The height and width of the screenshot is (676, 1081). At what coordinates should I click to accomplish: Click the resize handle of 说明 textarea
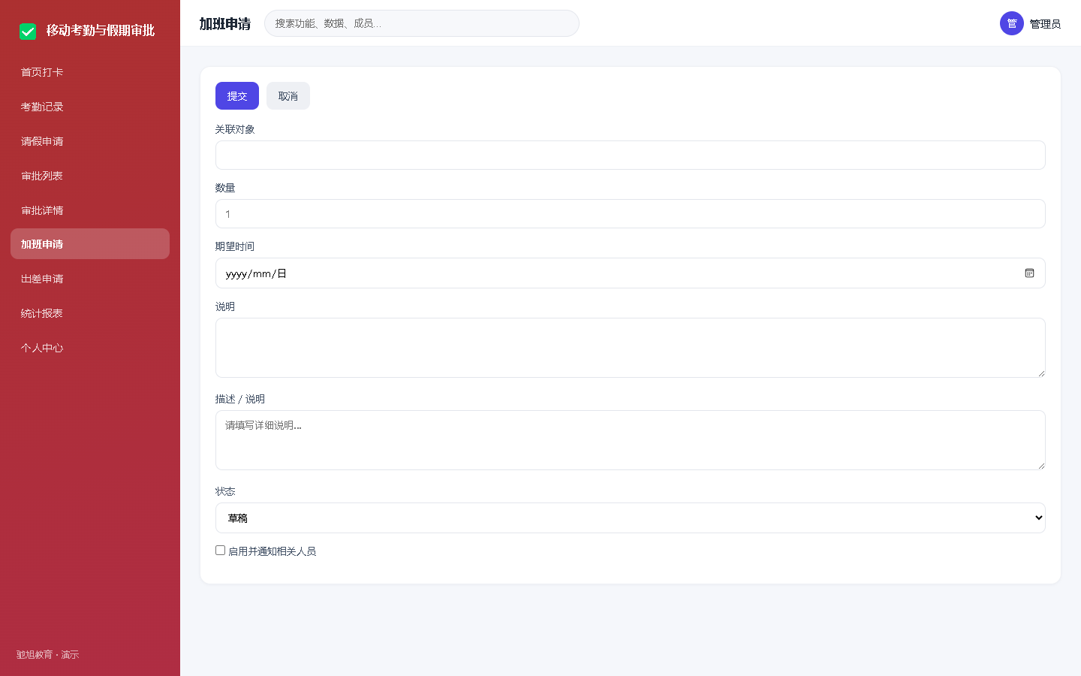pos(1041,373)
